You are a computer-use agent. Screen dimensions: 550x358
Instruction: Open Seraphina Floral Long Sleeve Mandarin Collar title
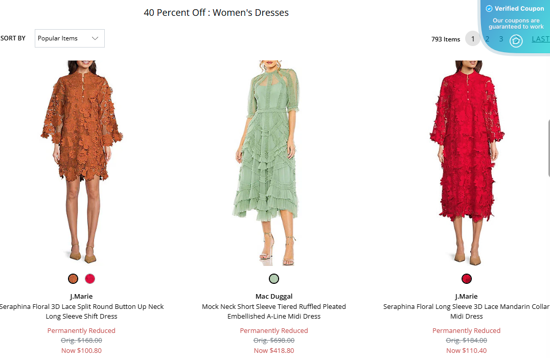(x=466, y=311)
